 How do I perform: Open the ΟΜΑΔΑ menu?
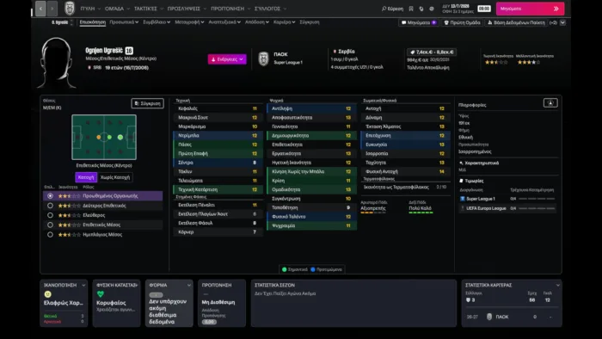[117, 9]
